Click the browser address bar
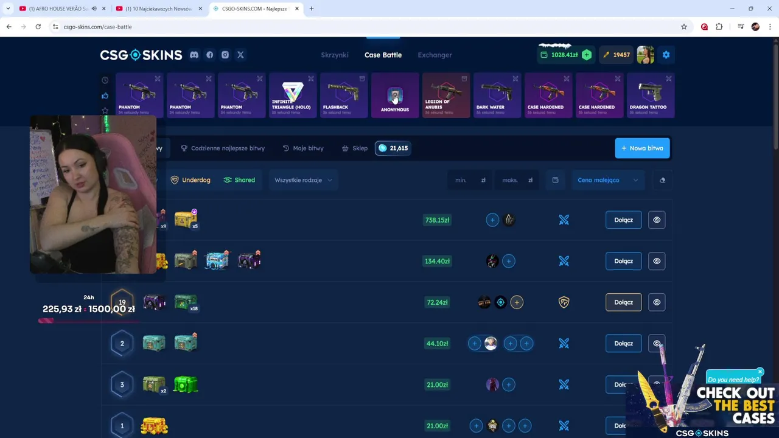This screenshot has height=438, width=779. [x=365, y=27]
